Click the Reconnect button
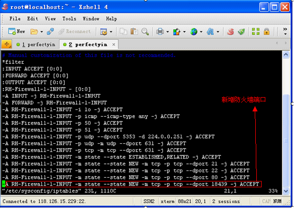The width and height of the screenshot is (294, 208). pyautogui.click(x=75, y=31)
